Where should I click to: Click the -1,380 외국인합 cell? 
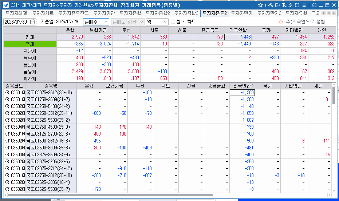click(x=242, y=93)
